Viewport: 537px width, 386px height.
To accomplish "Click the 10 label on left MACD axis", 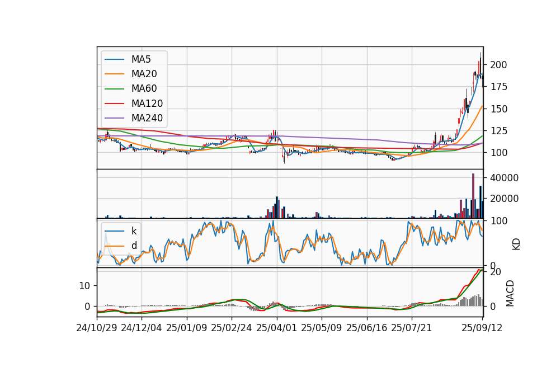I will coord(84,286).
